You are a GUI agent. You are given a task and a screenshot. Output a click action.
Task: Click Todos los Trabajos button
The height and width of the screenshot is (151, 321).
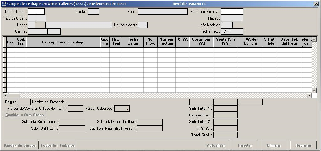point(58,145)
